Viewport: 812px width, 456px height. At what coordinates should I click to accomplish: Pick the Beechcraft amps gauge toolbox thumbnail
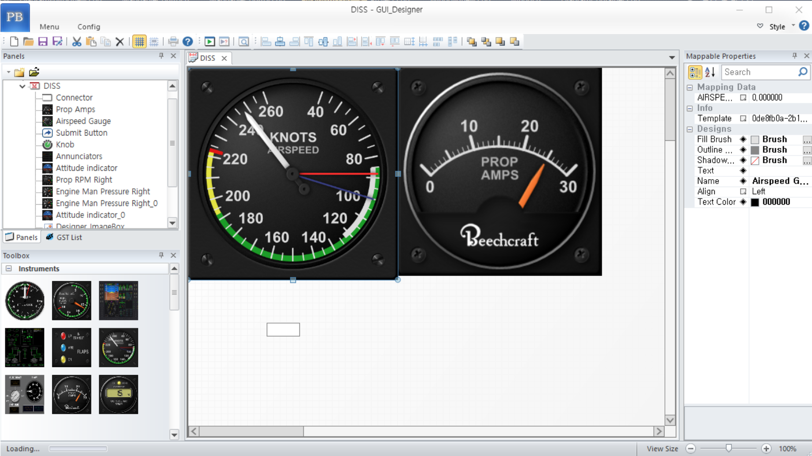pyautogui.click(x=71, y=394)
